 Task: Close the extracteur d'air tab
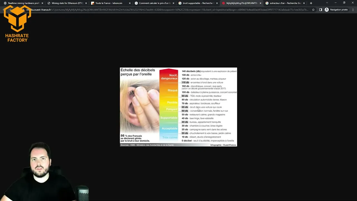304,3
